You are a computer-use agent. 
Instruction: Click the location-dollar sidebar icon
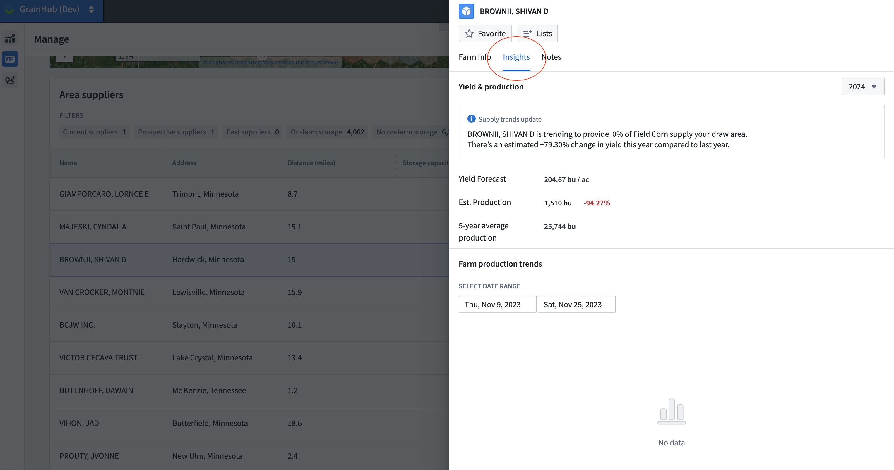tap(10, 80)
